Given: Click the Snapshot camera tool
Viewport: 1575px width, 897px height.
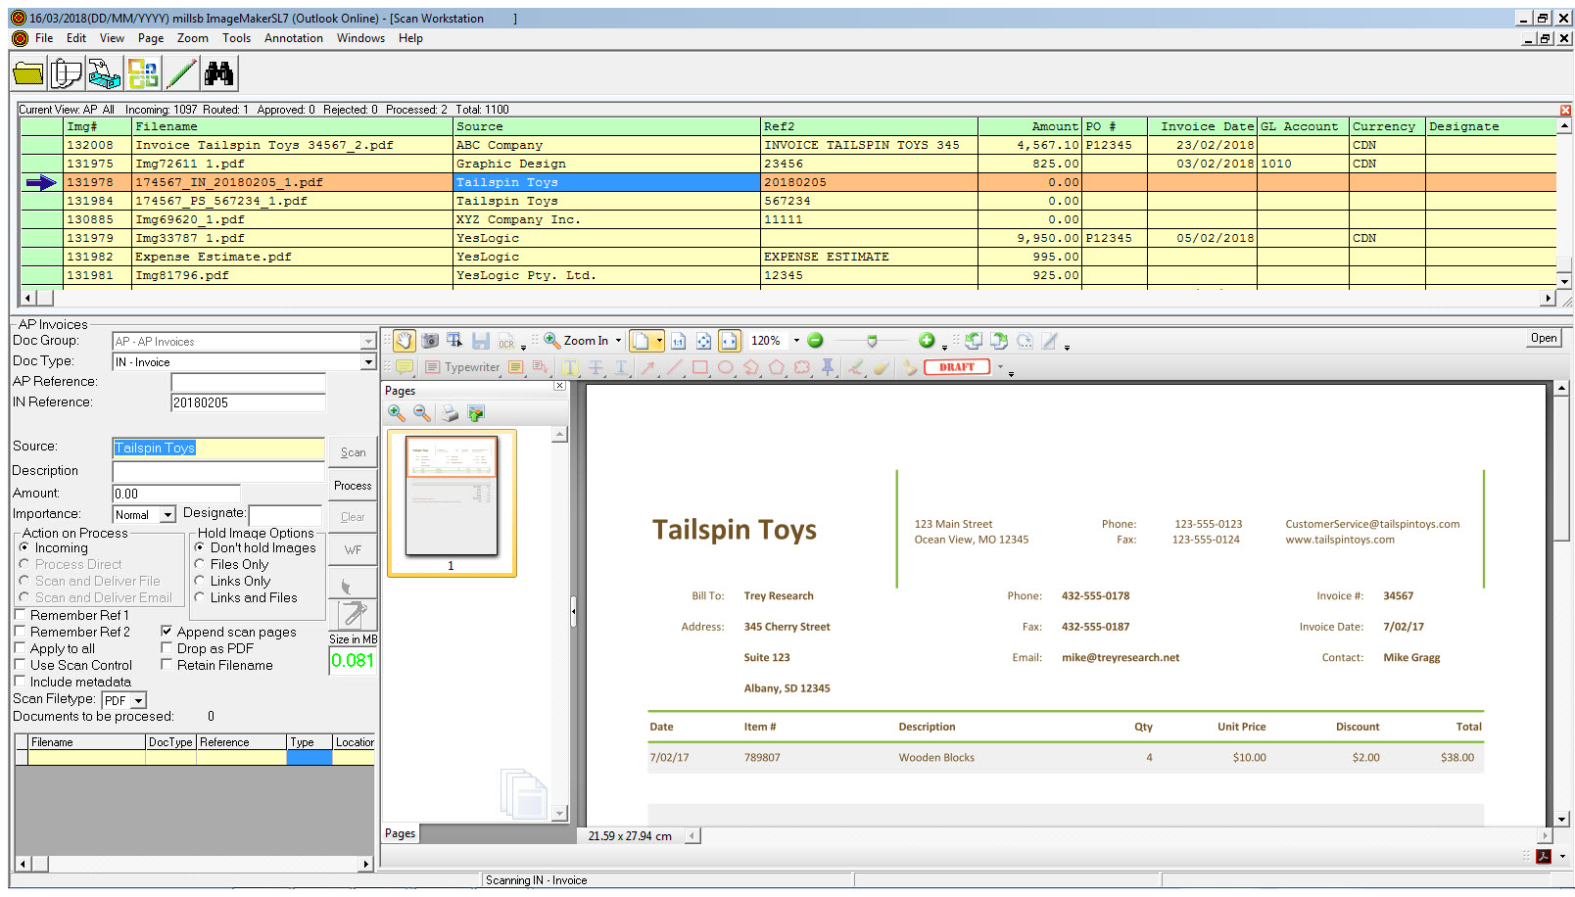Looking at the screenshot, I should tap(429, 341).
